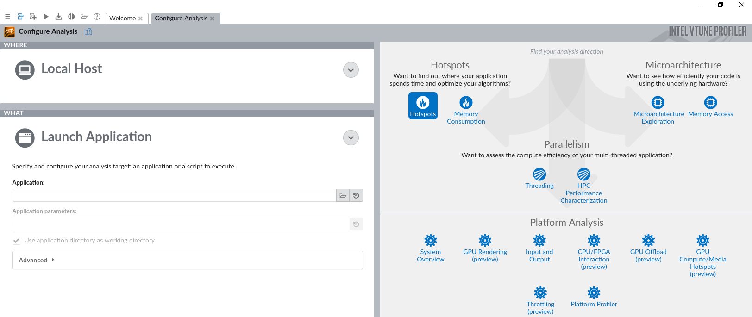This screenshot has height=317, width=752.
Task: Click the Launch Application title text
Action: point(97,137)
